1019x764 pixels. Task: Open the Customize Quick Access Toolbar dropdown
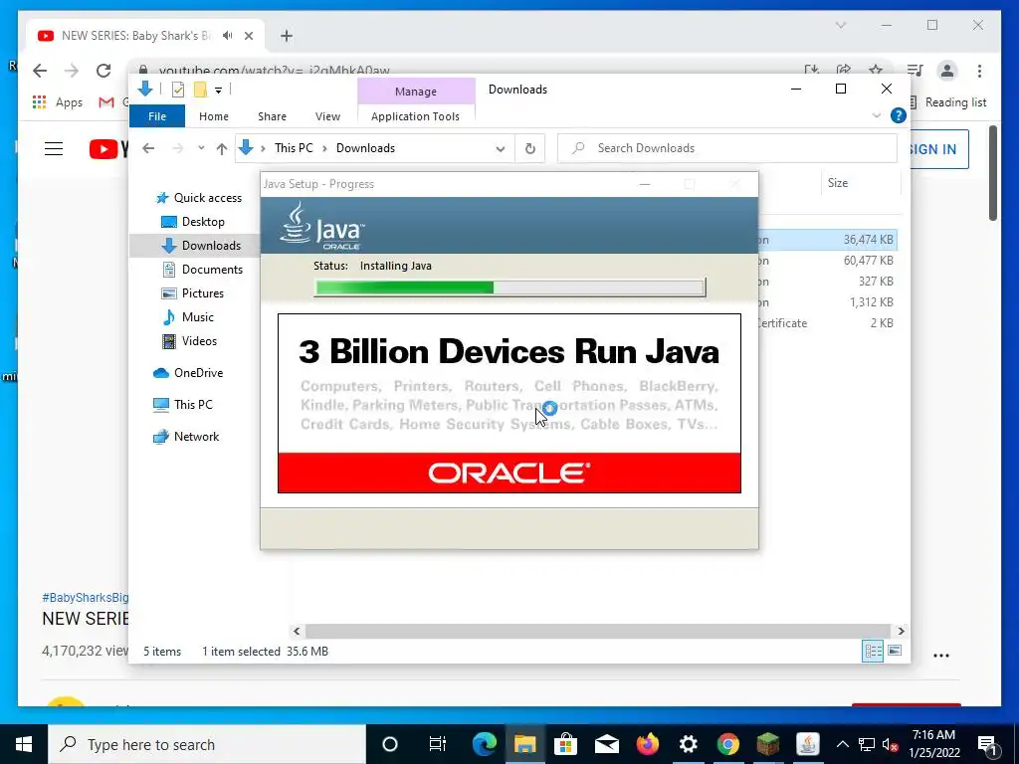point(218,91)
